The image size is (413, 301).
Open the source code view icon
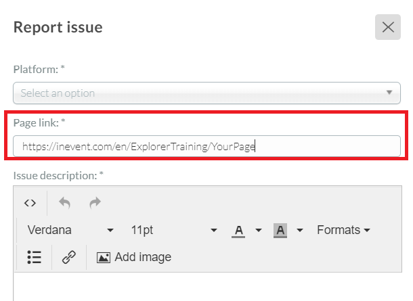tap(30, 203)
